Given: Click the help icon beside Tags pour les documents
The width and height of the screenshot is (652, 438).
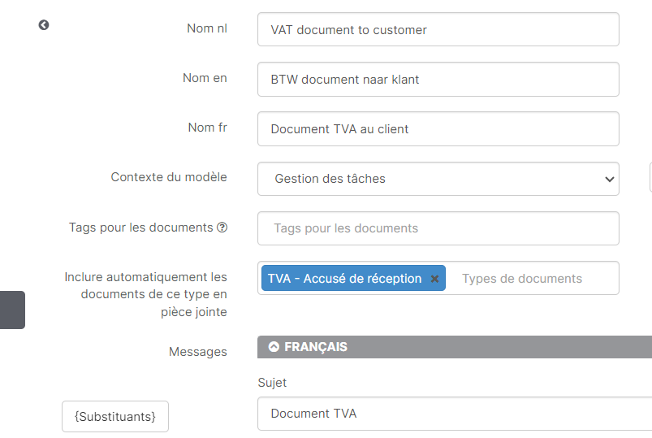Looking at the screenshot, I should (x=222, y=228).
